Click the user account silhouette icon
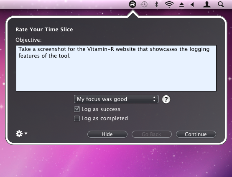This screenshot has width=232, height=177. [x=207, y=5]
